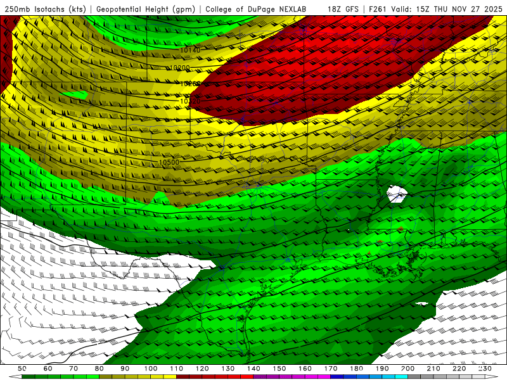Click the left arrow end of the color bar

coord(15,377)
